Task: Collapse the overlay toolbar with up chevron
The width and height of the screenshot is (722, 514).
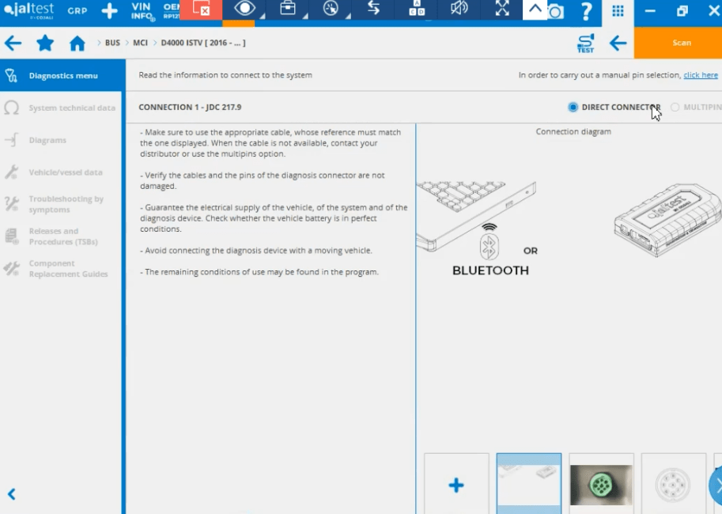Action: (x=535, y=9)
